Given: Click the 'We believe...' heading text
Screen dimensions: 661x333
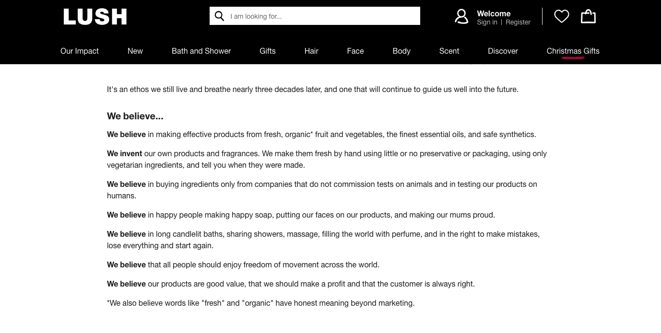Looking at the screenshot, I should [x=135, y=116].
